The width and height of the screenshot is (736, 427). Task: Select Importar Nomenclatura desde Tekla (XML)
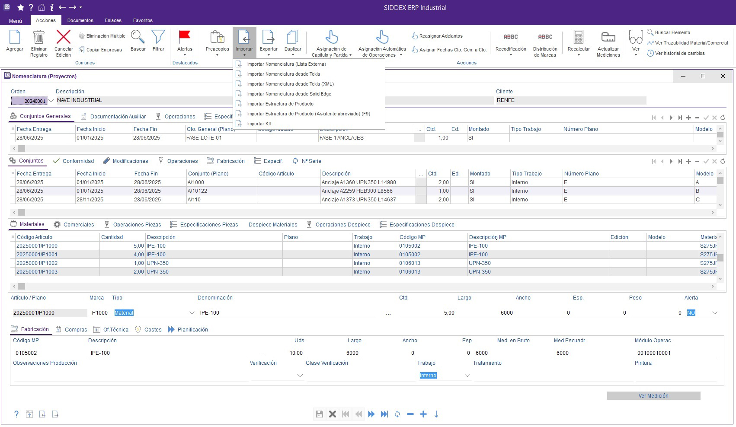[x=290, y=84]
